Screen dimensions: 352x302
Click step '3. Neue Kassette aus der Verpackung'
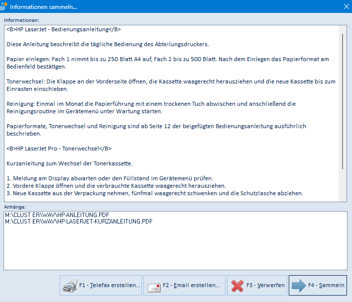point(155,193)
